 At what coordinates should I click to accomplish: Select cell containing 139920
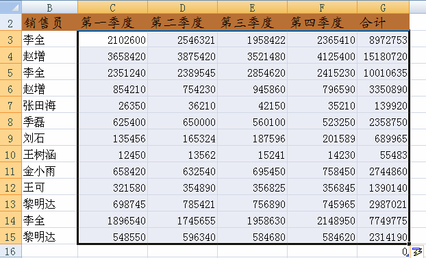(x=383, y=105)
